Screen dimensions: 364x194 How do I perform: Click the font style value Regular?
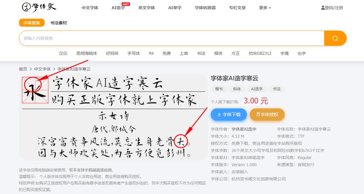pyautogui.click(x=305, y=158)
